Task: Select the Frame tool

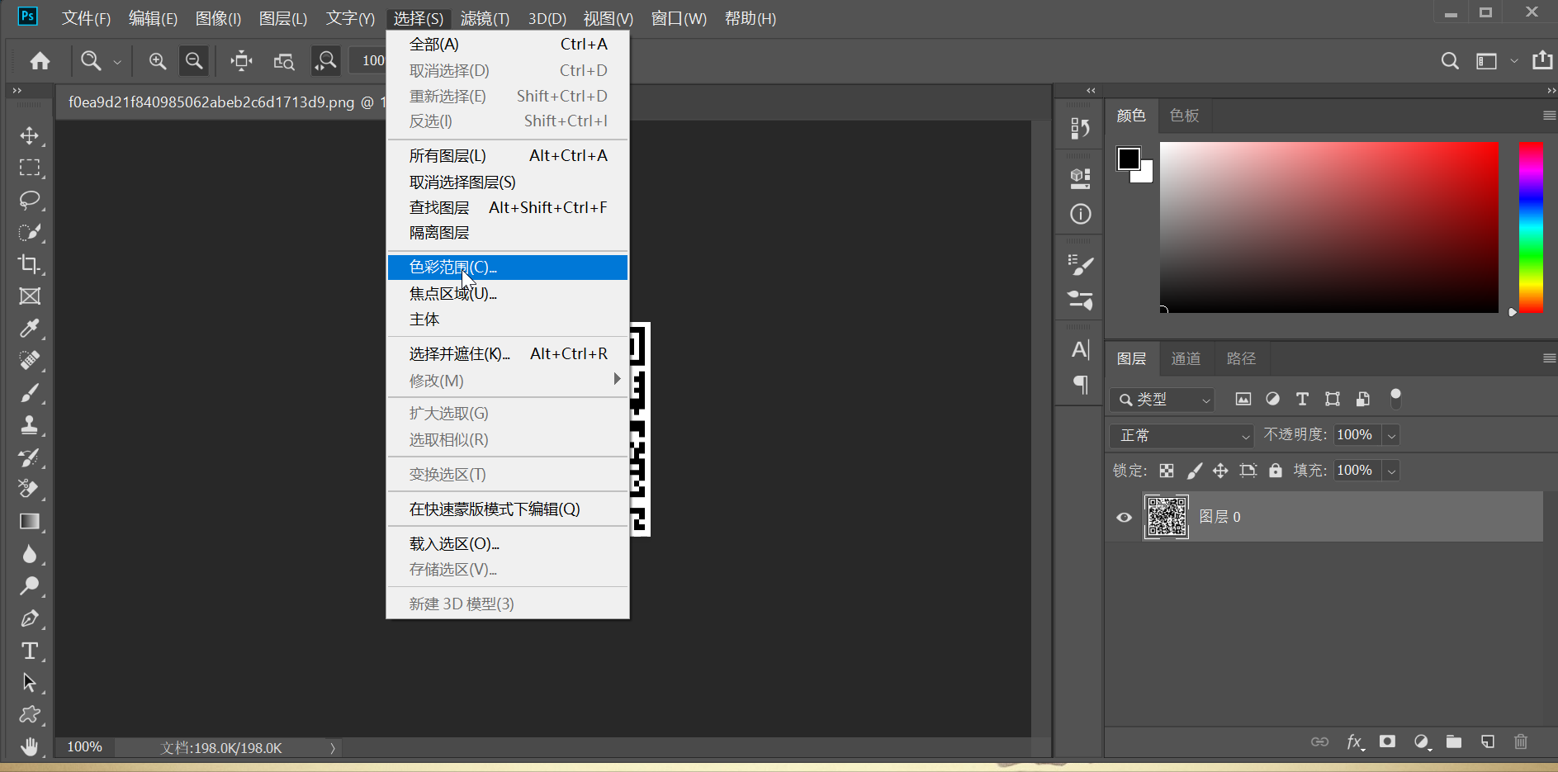Action: pyautogui.click(x=30, y=296)
